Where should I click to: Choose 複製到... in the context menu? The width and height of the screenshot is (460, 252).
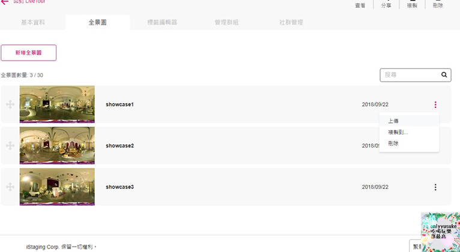pos(398,132)
